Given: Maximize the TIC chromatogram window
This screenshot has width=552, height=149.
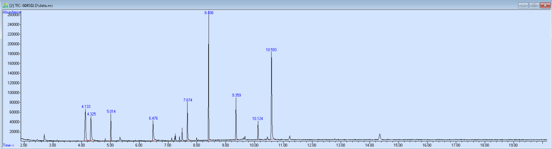Looking at the screenshot, I should (534, 5).
